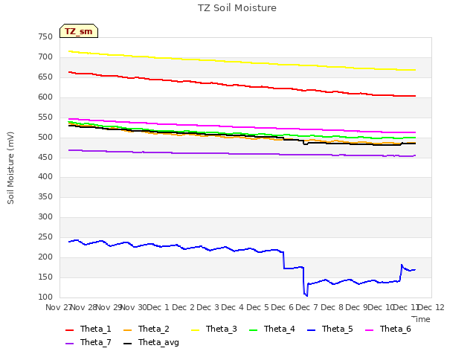Click the 650 y-axis tick label
Image resolution: width=476 pixels, height=357 pixels.
click(x=45, y=77)
